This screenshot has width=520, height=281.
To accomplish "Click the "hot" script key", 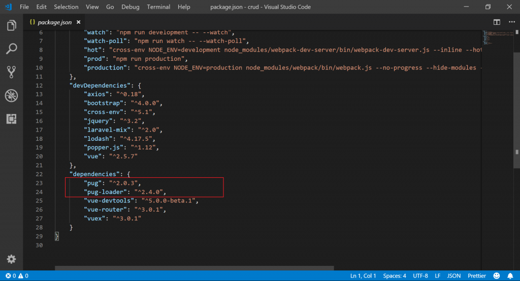I will (93, 50).
